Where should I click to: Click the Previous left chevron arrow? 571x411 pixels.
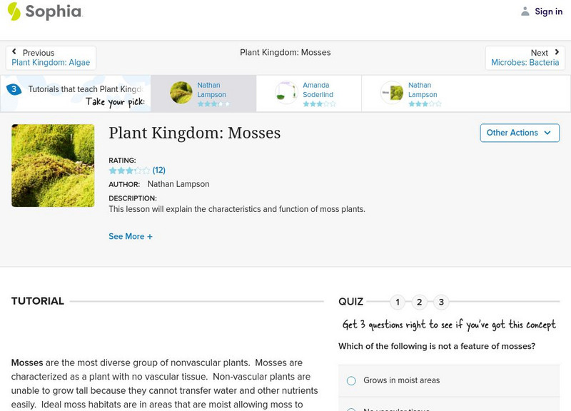coord(14,52)
